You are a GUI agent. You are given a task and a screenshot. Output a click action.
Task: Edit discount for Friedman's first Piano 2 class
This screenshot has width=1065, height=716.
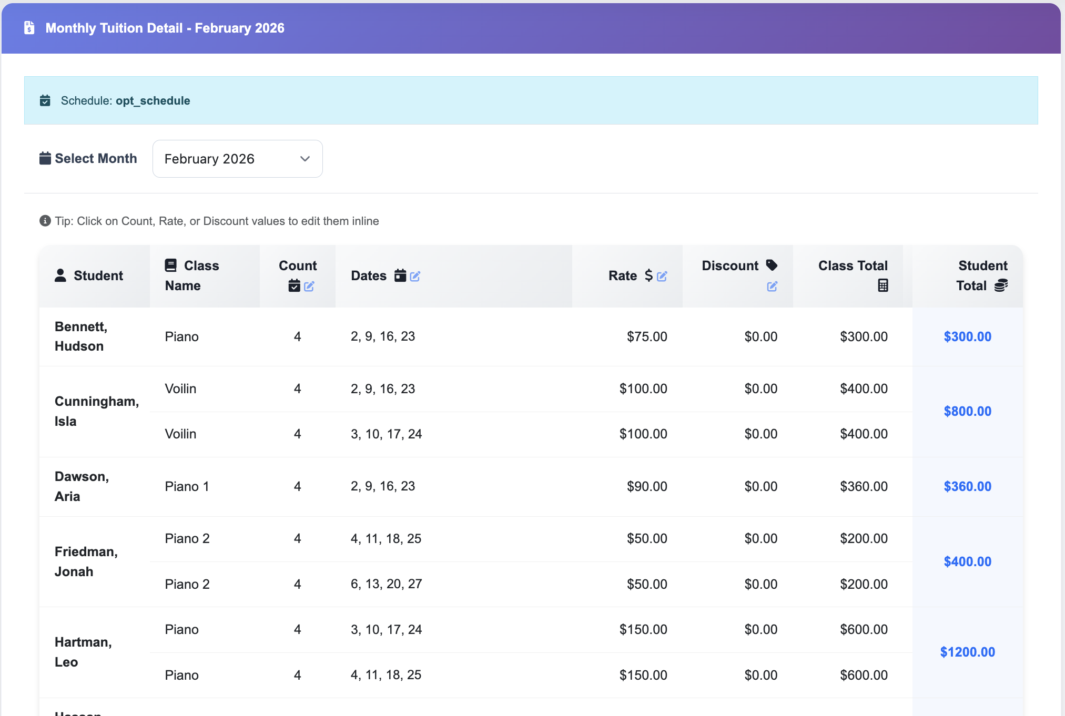760,538
